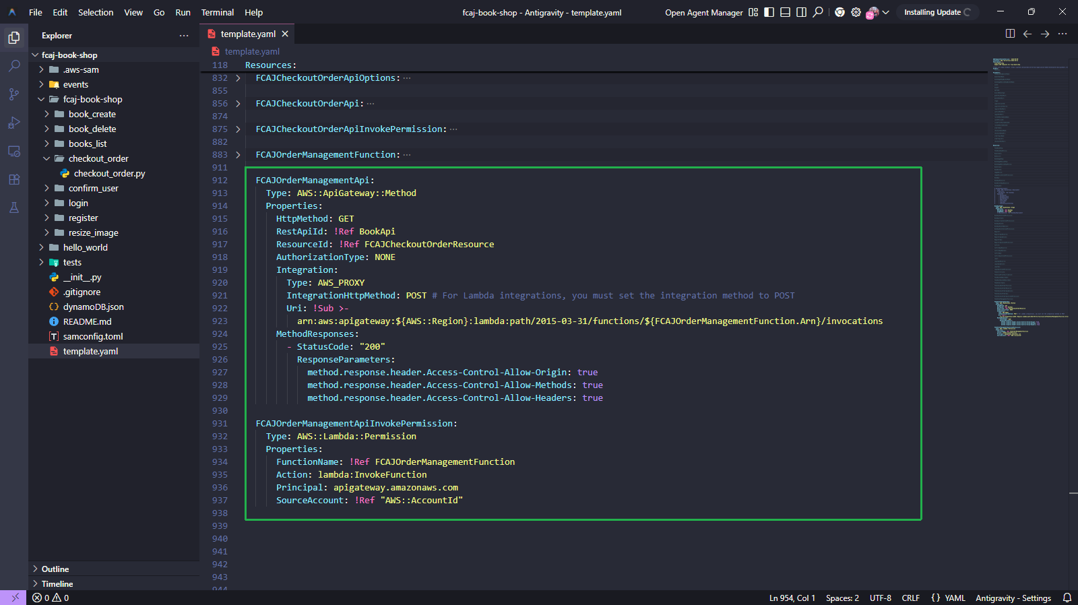Unfold FCAJCheckoutOrderApiOptions block at line 832
Image resolution: width=1078 pixels, height=605 pixels.
coord(238,78)
